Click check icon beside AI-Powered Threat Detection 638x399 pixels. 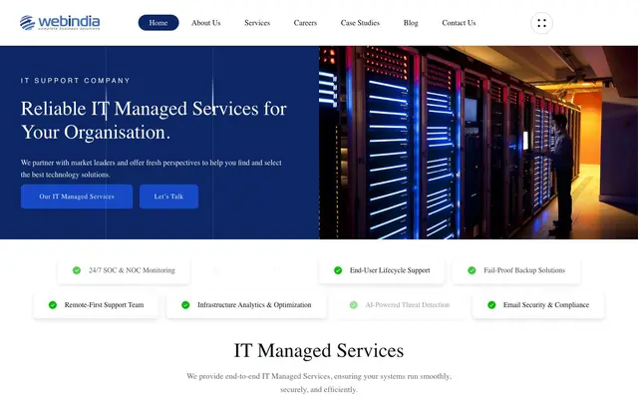(x=353, y=305)
